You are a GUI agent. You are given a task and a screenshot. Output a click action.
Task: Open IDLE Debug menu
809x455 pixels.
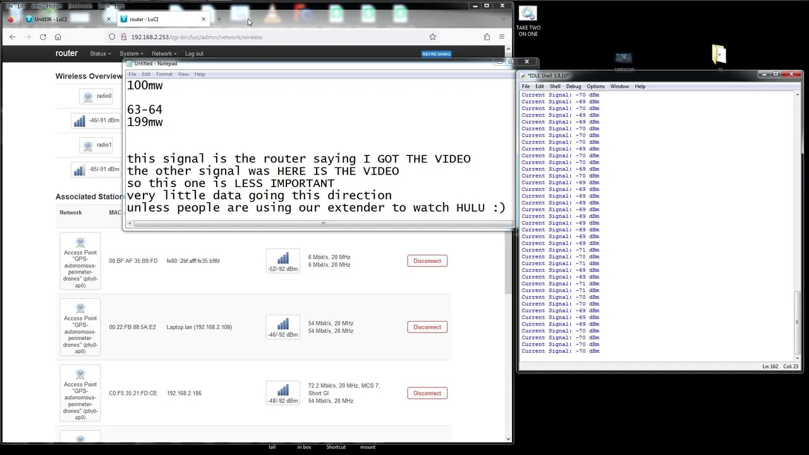tap(573, 86)
